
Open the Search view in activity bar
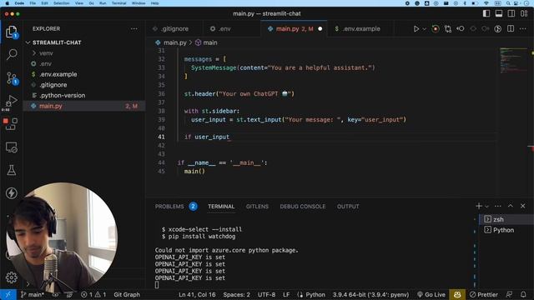click(x=11, y=54)
